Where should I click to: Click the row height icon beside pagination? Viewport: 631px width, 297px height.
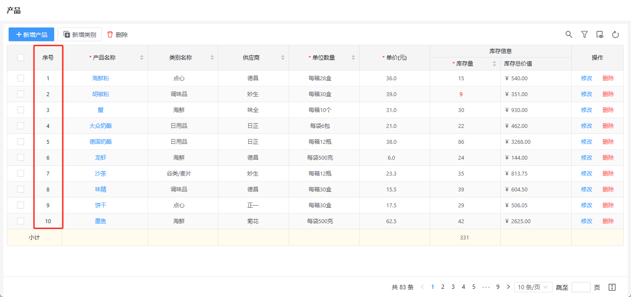[612, 287]
